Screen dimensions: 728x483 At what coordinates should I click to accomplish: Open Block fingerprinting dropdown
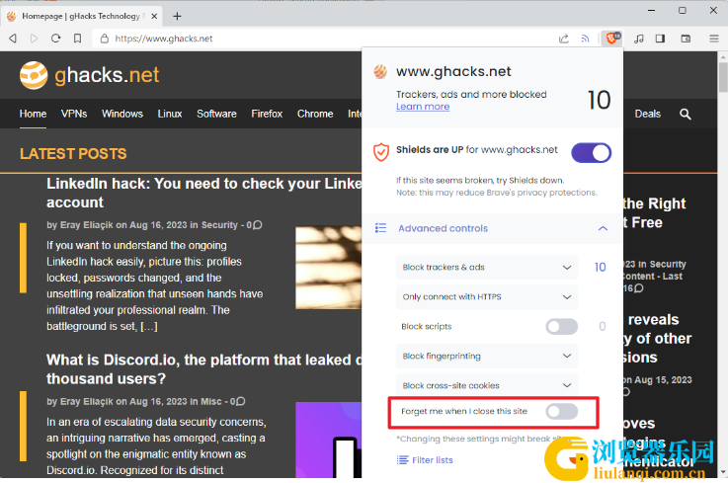coord(487,356)
